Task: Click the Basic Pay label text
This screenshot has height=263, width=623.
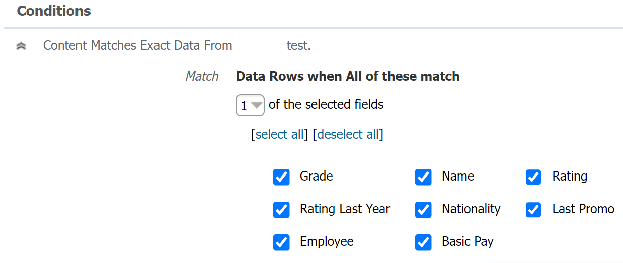Action: (x=468, y=242)
